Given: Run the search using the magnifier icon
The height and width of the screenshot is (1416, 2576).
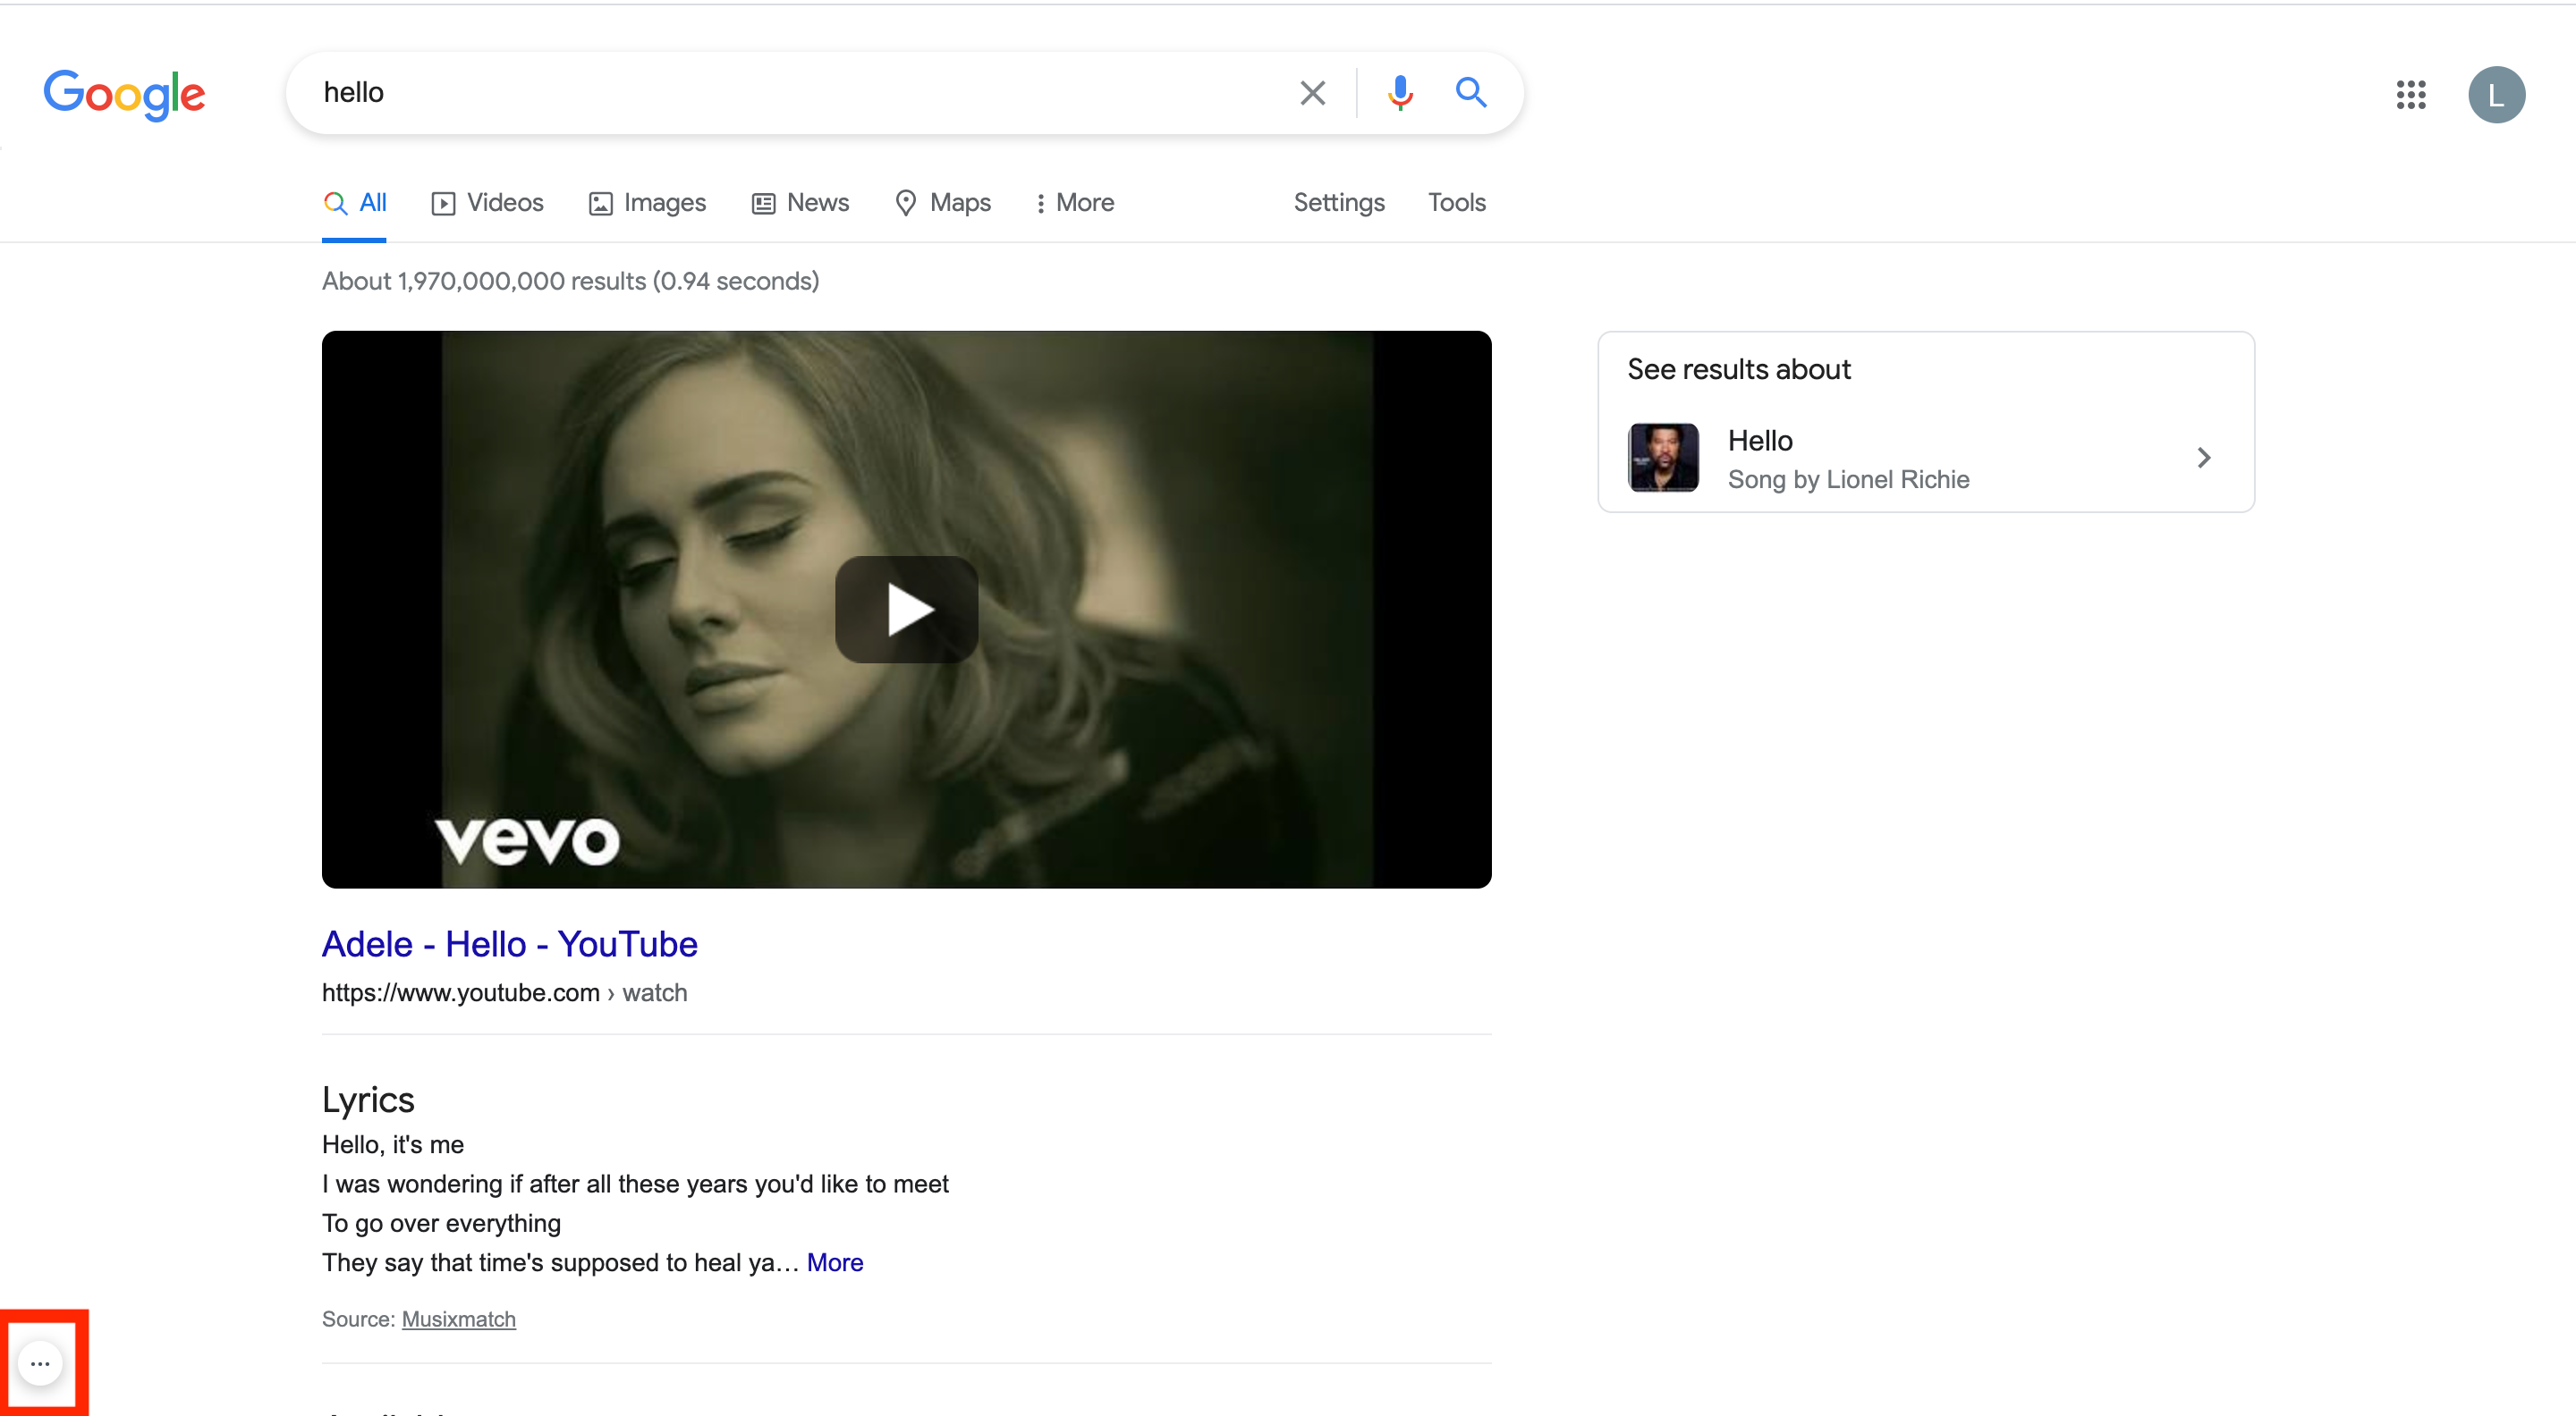Looking at the screenshot, I should click(x=1470, y=92).
